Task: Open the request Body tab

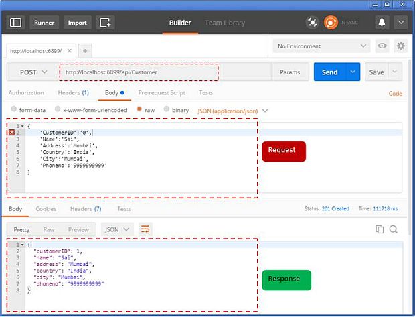Action: [114, 92]
